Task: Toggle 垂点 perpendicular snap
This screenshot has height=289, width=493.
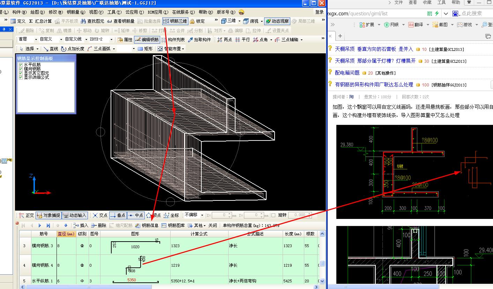Action: (118, 215)
